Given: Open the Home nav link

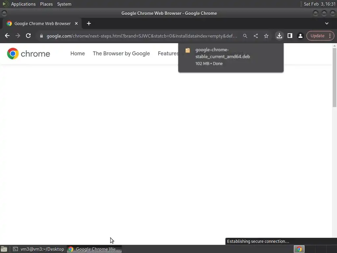Looking at the screenshot, I should [78, 54].
